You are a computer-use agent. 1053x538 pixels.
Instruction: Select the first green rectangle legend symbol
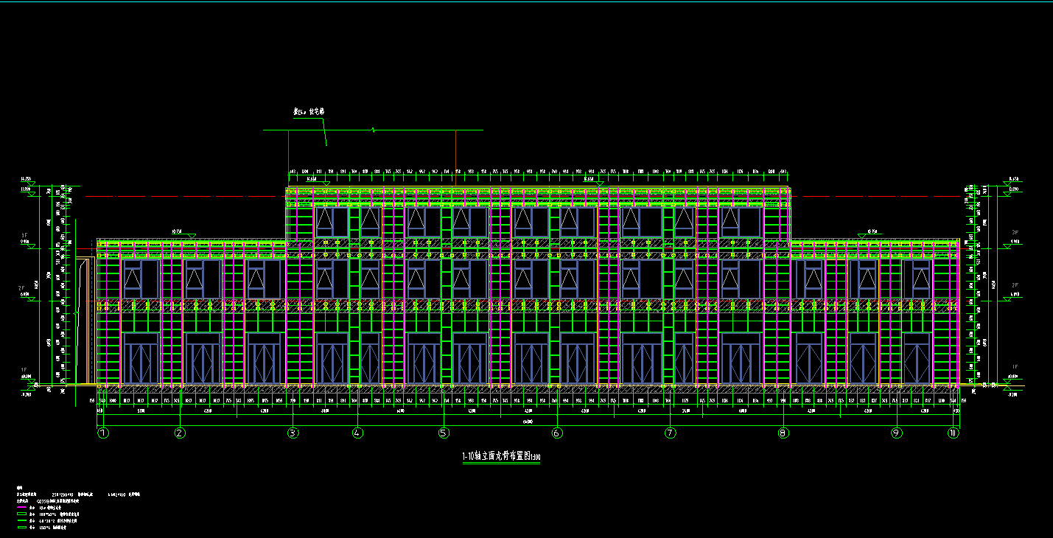pyautogui.click(x=22, y=514)
